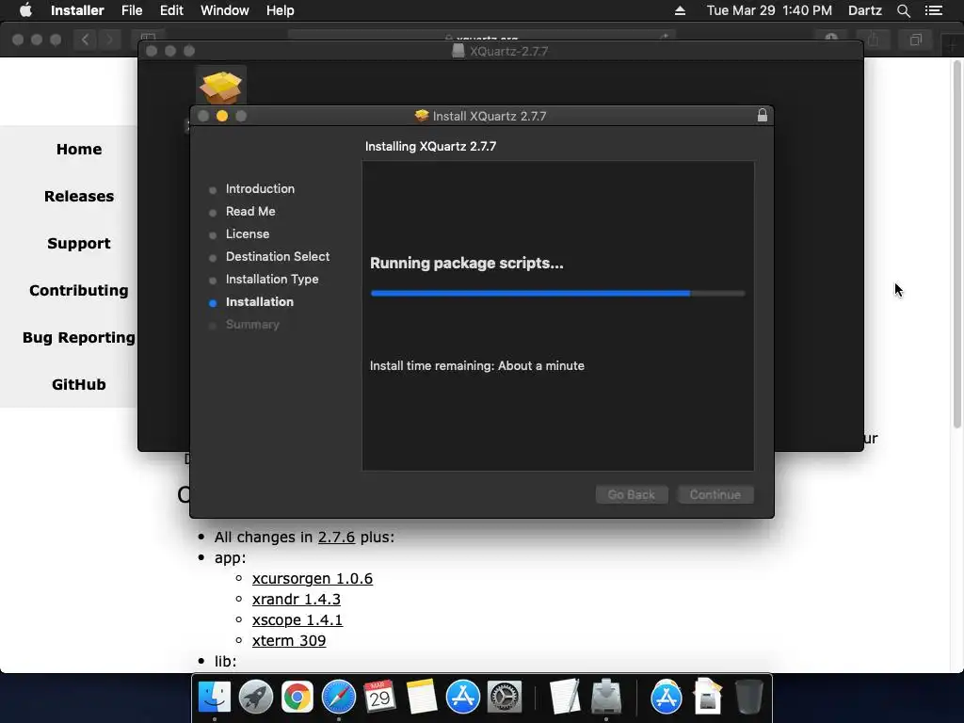The height and width of the screenshot is (723, 964).
Task: Open System Preferences from the Dock
Action: (x=505, y=697)
